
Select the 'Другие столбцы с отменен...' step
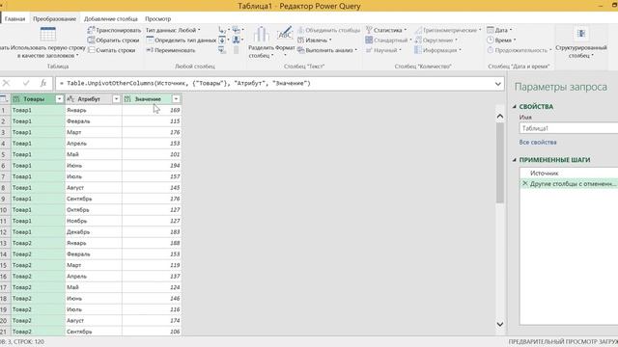click(x=569, y=184)
